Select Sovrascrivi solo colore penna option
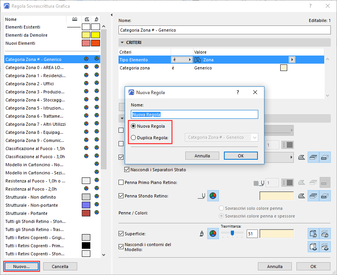337x275 pixels. 221,208
